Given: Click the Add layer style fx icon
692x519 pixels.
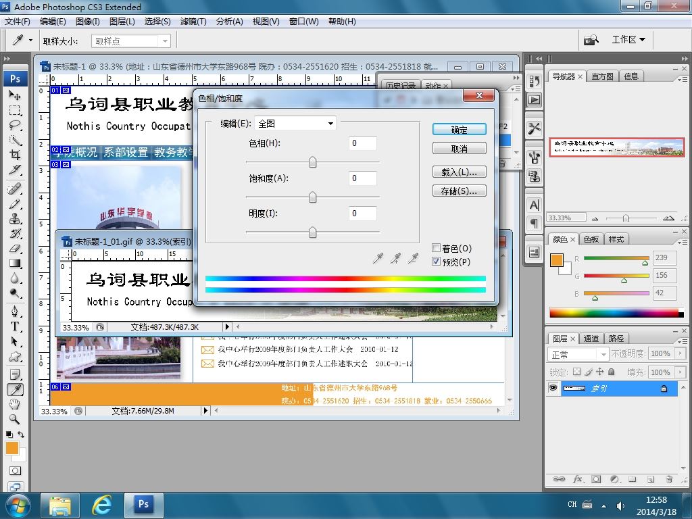Looking at the screenshot, I should 577,479.
